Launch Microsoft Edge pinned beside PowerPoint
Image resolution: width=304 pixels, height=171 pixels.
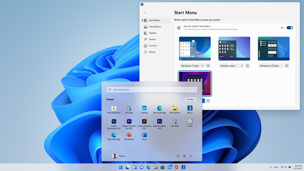114,136
